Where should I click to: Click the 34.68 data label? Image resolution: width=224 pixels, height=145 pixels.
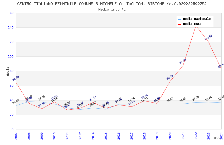click(132, 100)
